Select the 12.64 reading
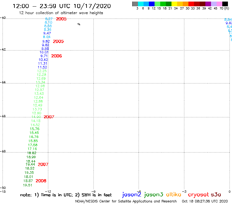 (39, 98)
